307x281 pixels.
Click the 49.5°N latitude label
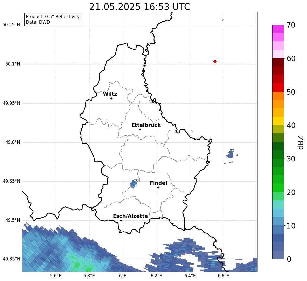coord(13,220)
